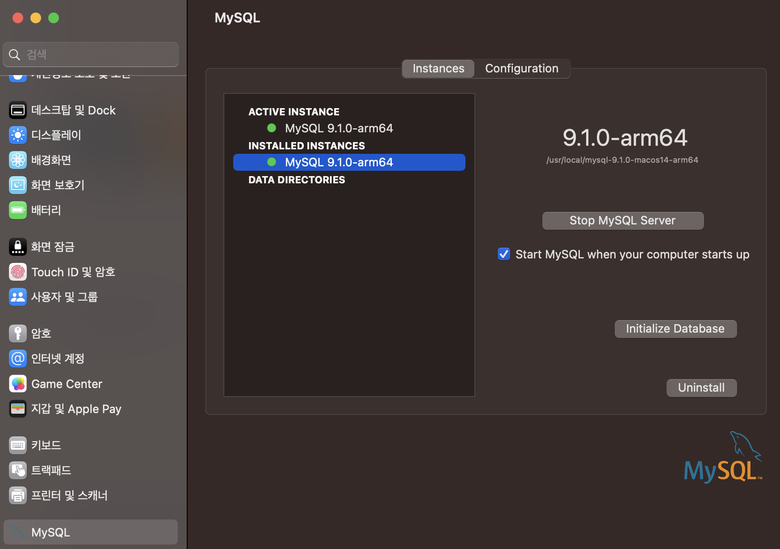Open the Lock Screen padlock icon
The image size is (780, 549).
[x=18, y=247]
